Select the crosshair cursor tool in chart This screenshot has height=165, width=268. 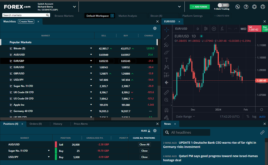[x=167, y=30]
